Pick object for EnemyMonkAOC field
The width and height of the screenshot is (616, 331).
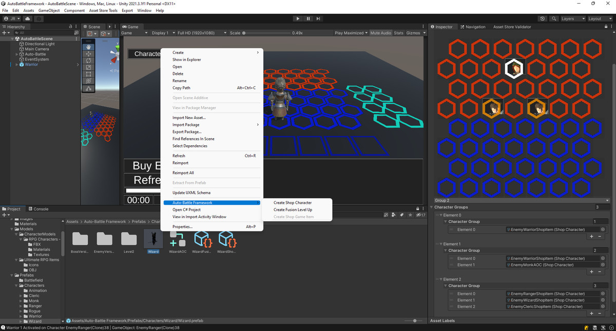click(x=603, y=265)
